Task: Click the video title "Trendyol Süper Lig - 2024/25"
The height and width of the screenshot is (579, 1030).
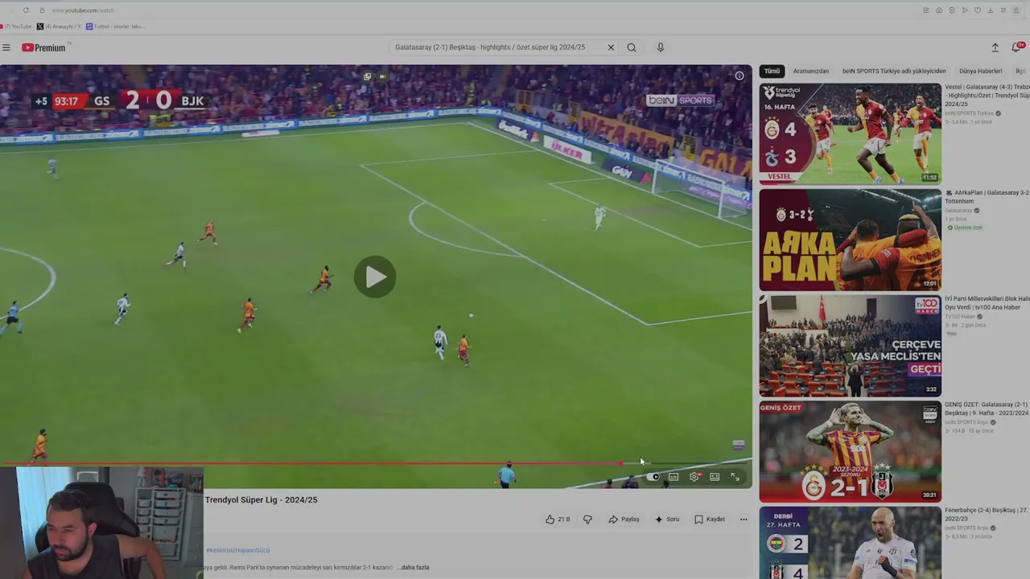Action: tap(262, 499)
